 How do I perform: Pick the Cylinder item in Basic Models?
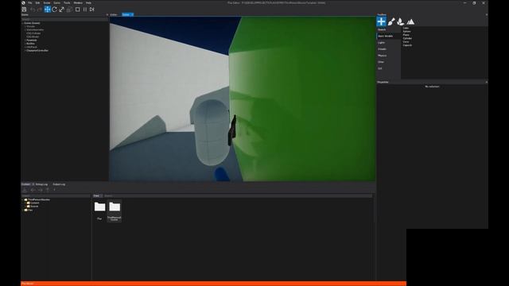click(x=407, y=38)
